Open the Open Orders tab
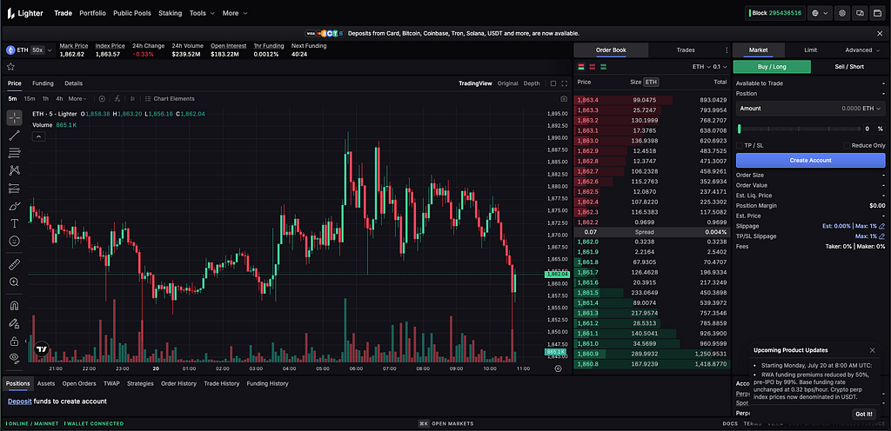 [79, 383]
